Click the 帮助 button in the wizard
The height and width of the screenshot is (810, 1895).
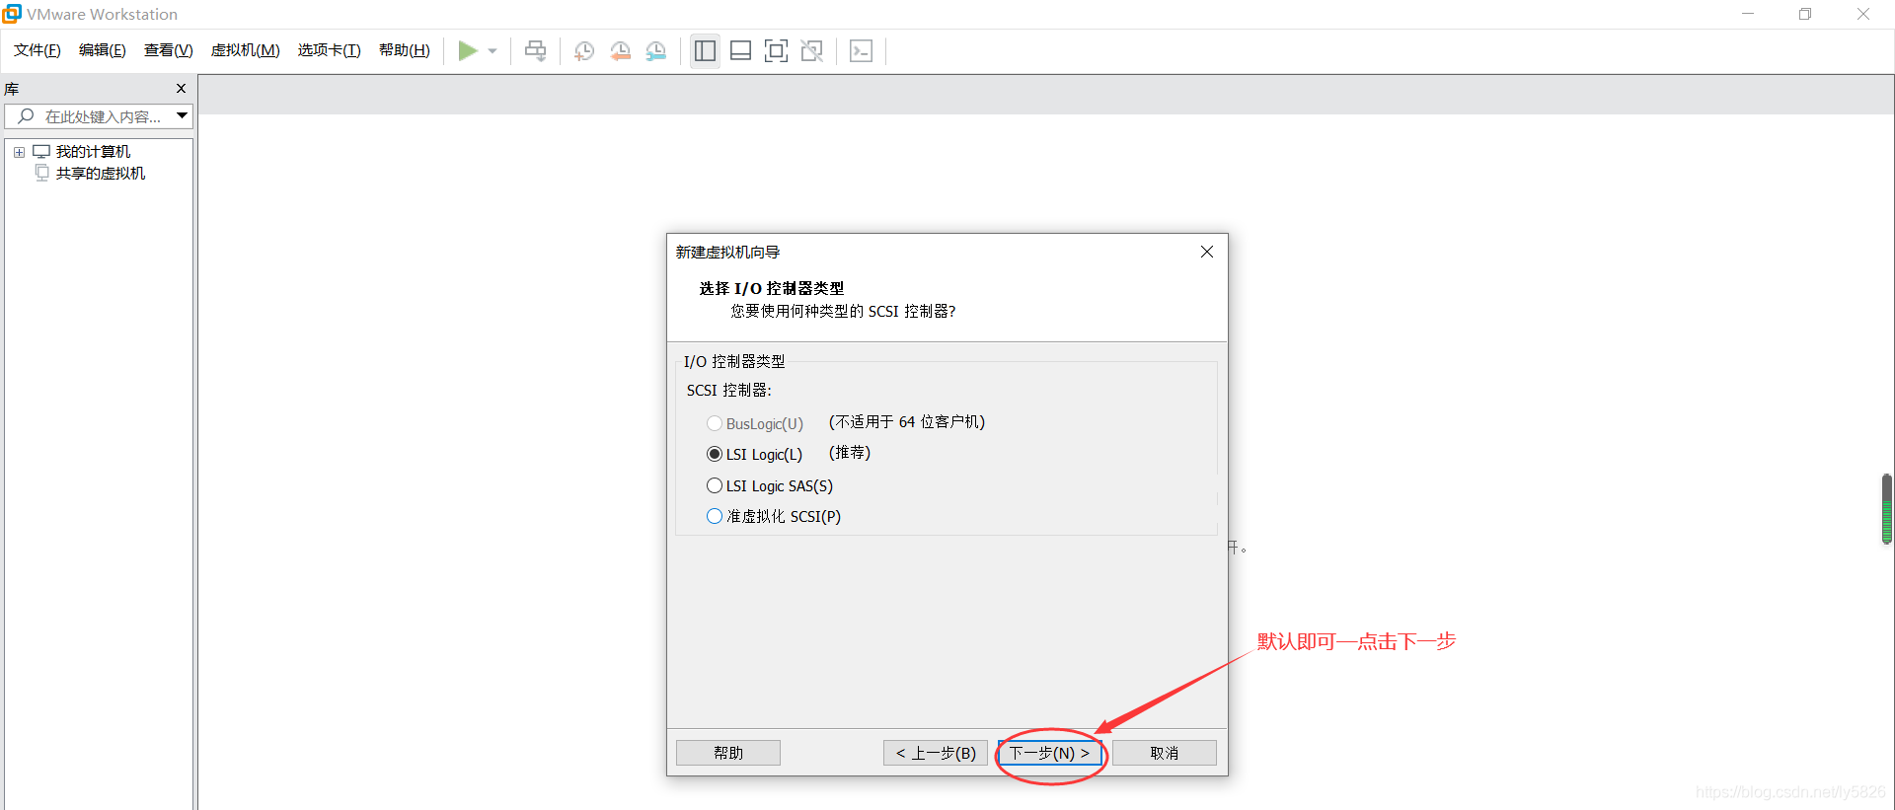click(728, 753)
